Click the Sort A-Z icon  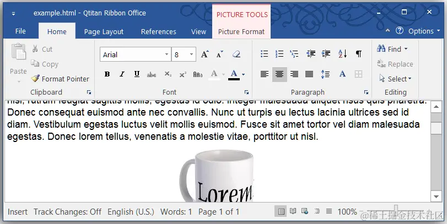(x=342, y=53)
